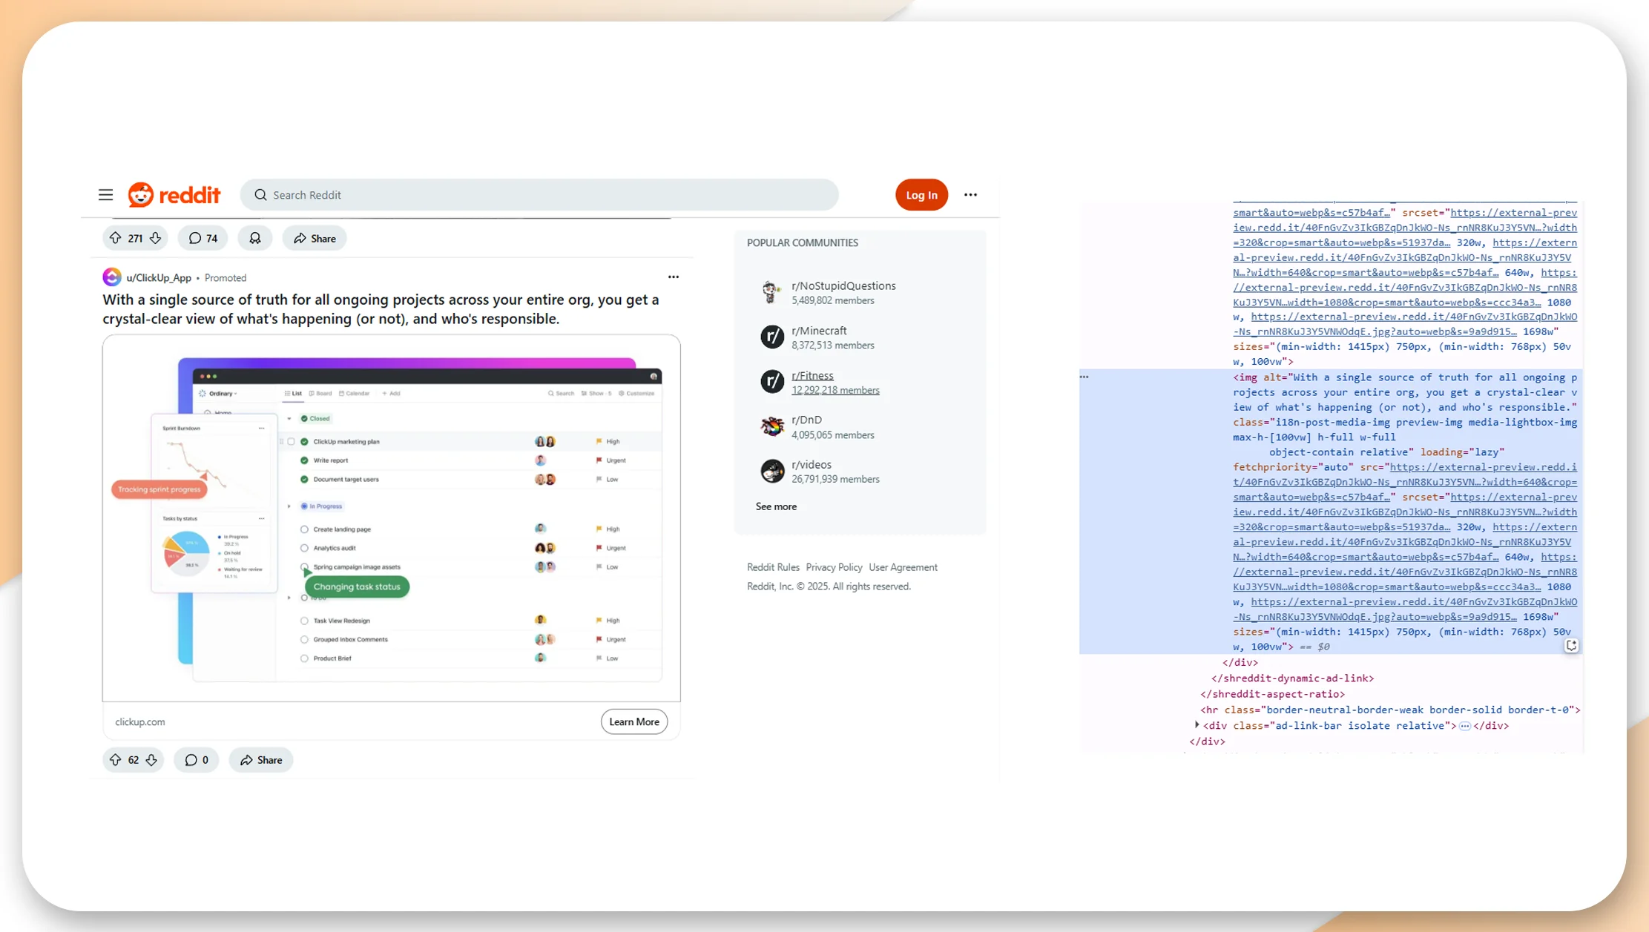Click the bookmark/save icon on top post
Image resolution: width=1649 pixels, height=932 pixels.
254,238
